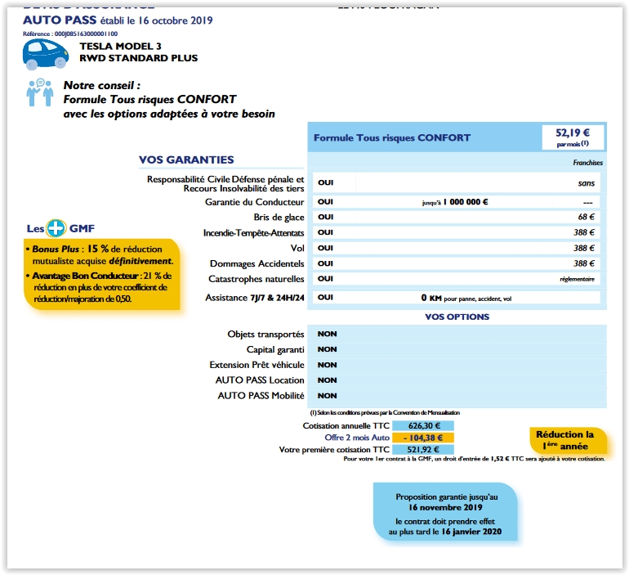
Task: Click the réglementaire franchise value
Action: tap(578, 279)
